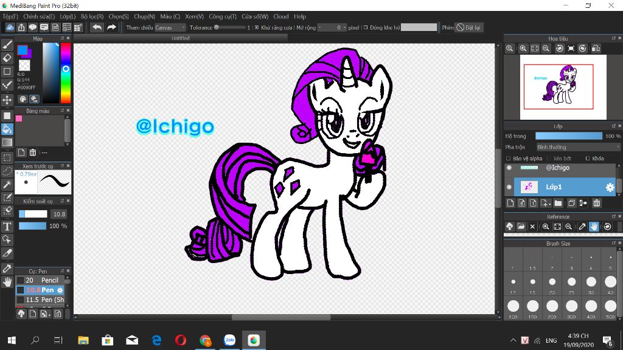This screenshot has width=623, height=350.
Task: Open the Tham chiếu Canvas dropdown
Action: click(170, 27)
